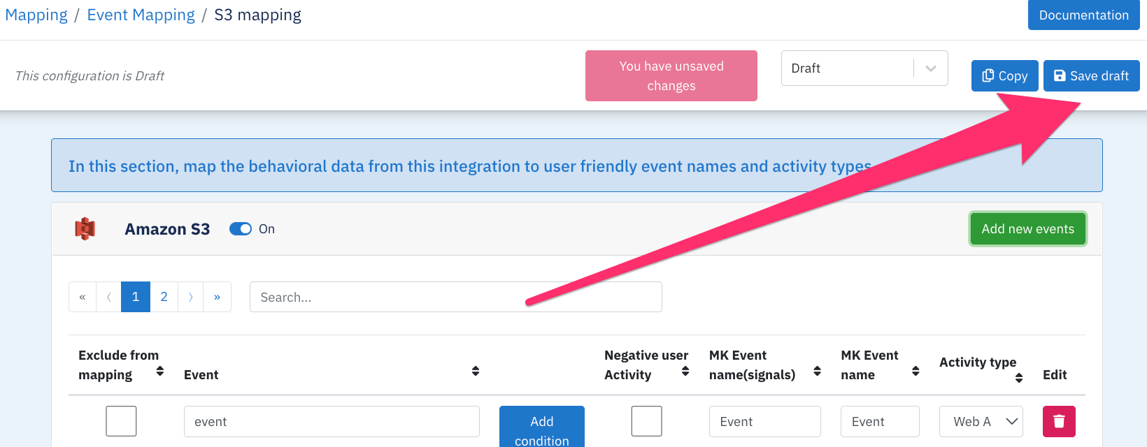This screenshot has width=1147, height=447.
Task: Sort by Negative user Activity column
Action: (x=685, y=371)
